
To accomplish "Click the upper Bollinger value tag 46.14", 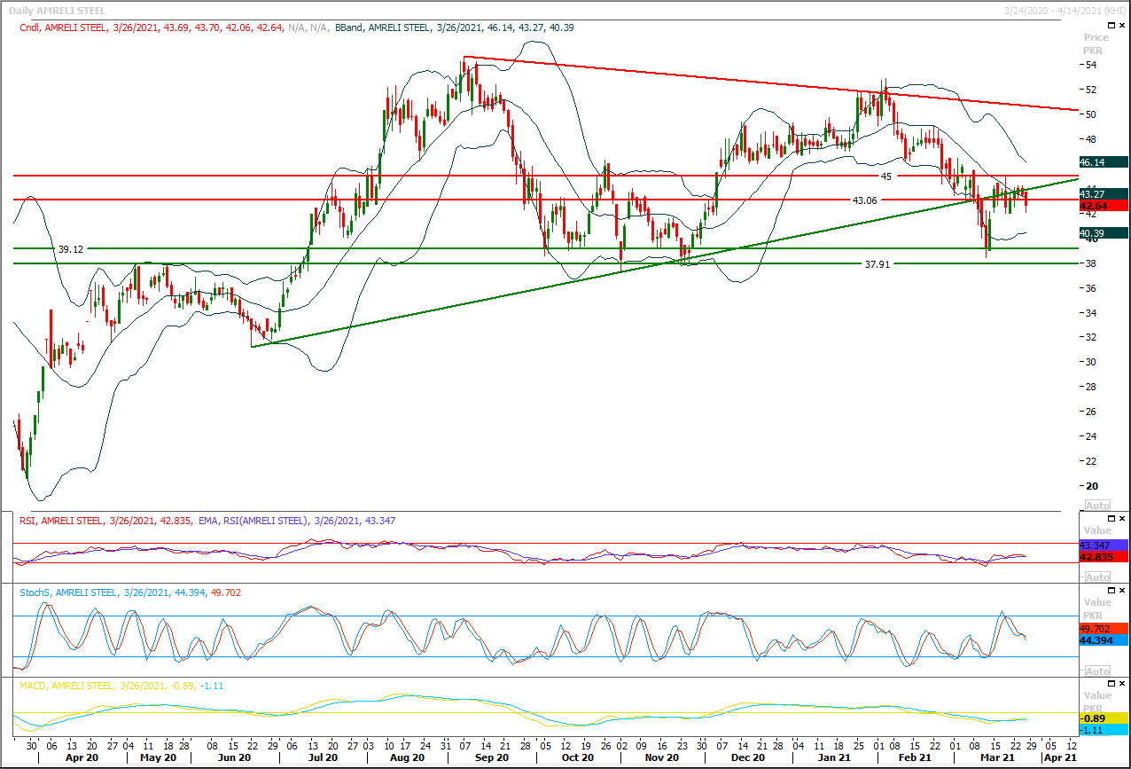I will pos(1104,162).
